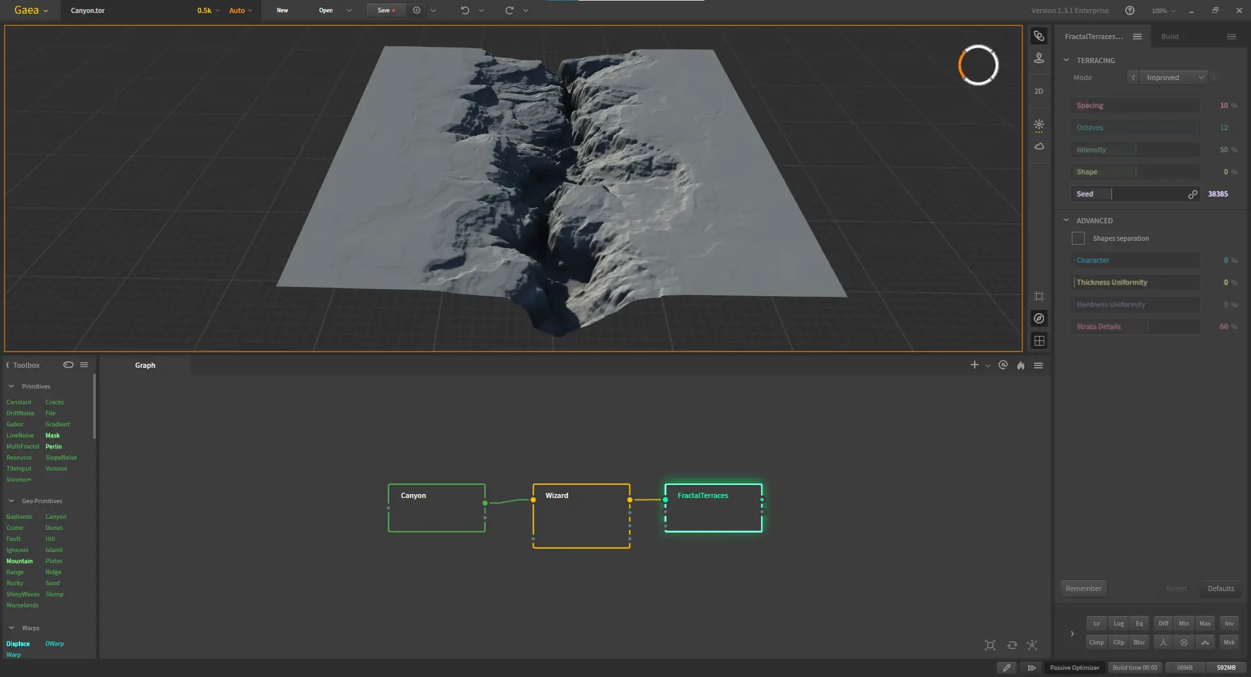
Task: Click the pencil icon in status bar
Action: point(1007,667)
